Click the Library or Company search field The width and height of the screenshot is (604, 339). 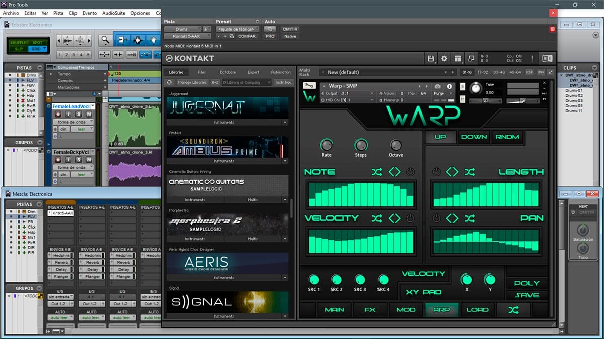tap(246, 82)
